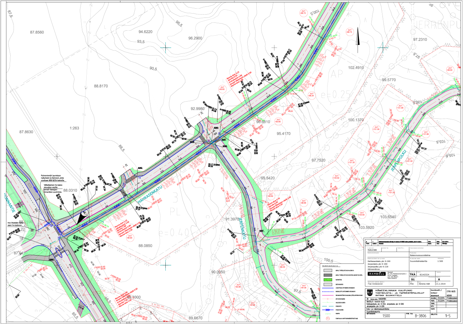The image size is (463, 324).
Task: Click the text Rakennussuunnitelma
Action: click(x=420, y=255)
